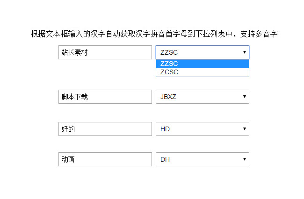Open the DH select box

coord(202,159)
